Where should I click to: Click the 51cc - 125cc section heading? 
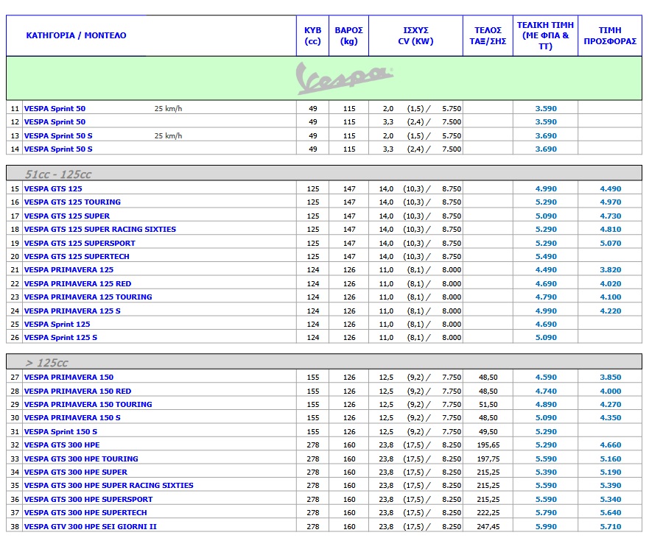point(58,174)
